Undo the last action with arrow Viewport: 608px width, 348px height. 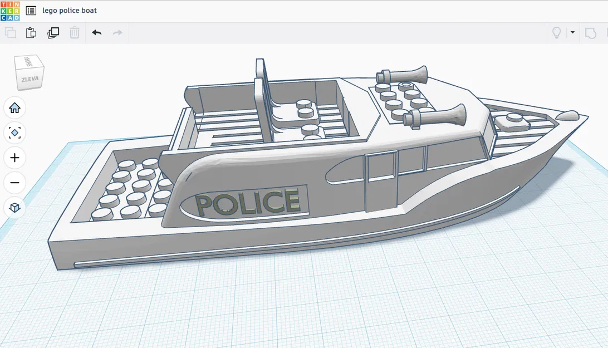coord(96,33)
